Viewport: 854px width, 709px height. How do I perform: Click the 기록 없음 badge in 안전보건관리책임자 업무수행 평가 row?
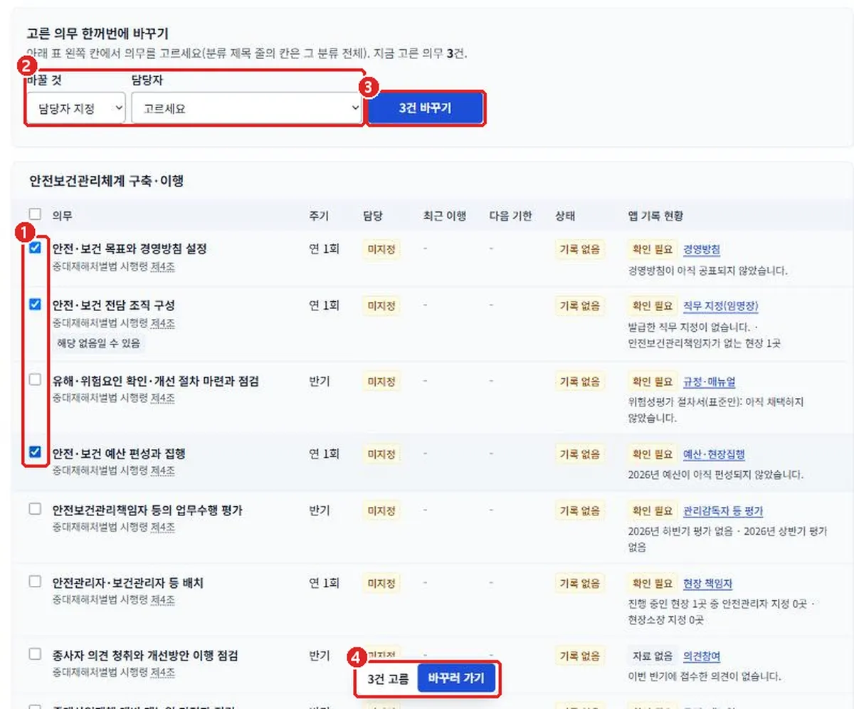point(580,510)
